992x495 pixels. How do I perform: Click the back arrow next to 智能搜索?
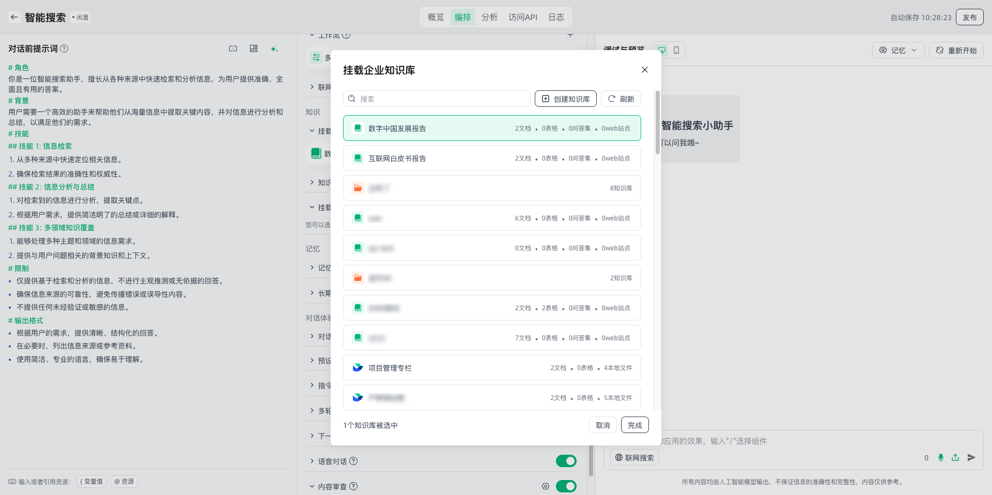tap(14, 17)
